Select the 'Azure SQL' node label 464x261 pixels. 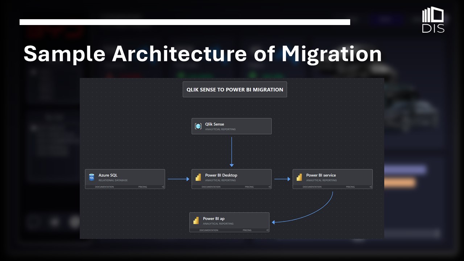click(x=108, y=175)
